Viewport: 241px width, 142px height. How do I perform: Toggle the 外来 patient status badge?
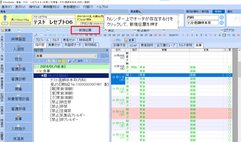click(5, 24)
